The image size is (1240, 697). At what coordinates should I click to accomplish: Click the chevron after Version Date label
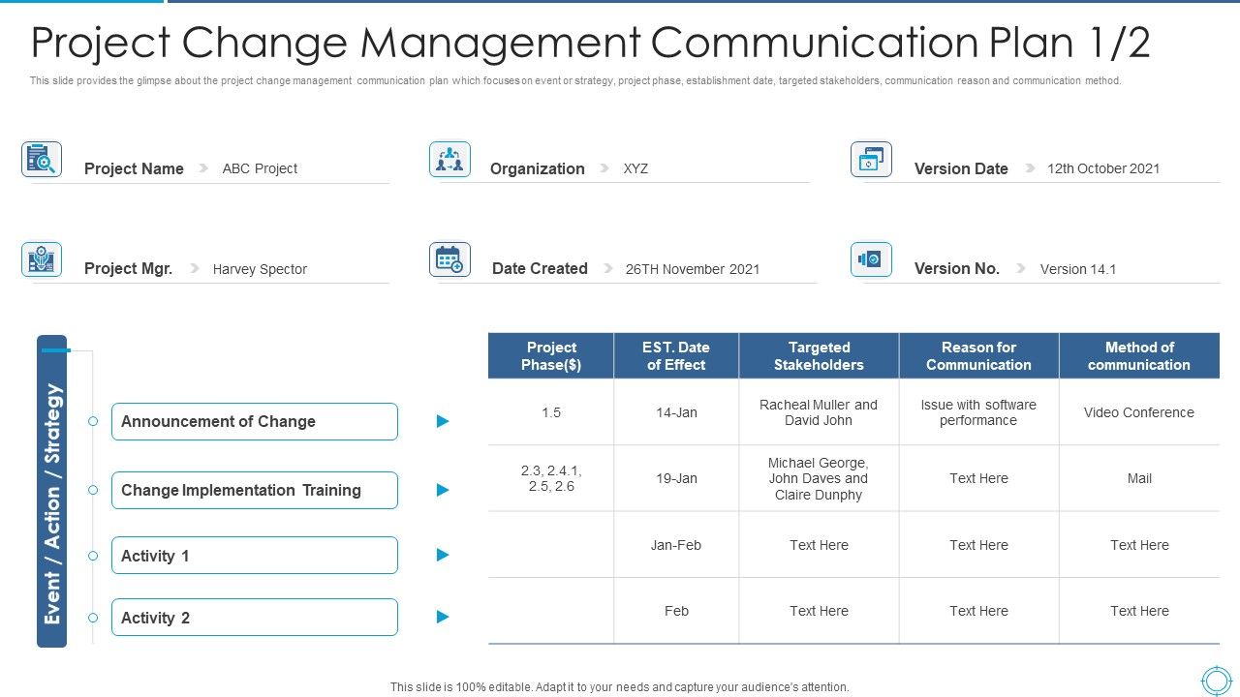click(x=1029, y=167)
